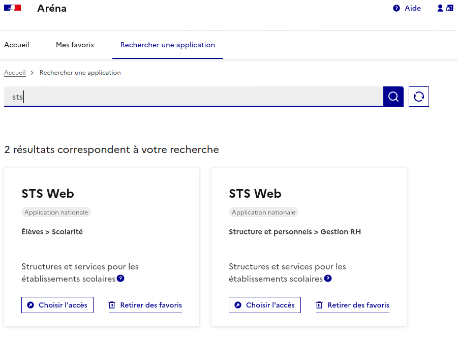Click Choisir l'accès for STS Web Scolarité
Viewport: 457px width, 337px height.
pos(57,305)
